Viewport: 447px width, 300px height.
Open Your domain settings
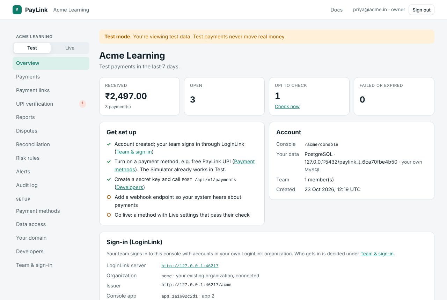pos(51,238)
